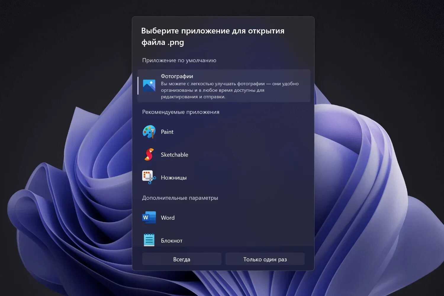Viewport: 444px width, 296px height.
Task: Click the Только один раз button
Action: 265,259
